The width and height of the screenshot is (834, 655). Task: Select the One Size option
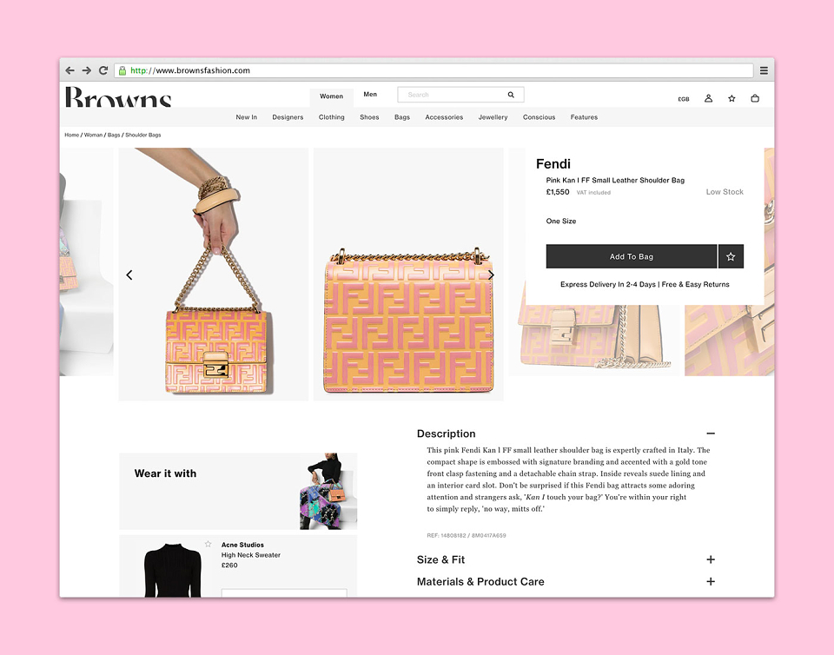[561, 222]
